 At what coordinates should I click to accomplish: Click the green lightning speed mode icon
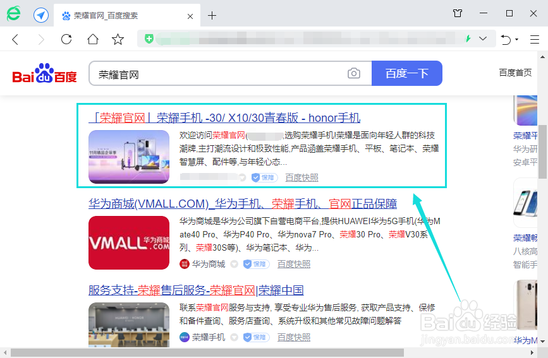click(x=468, y=39)
